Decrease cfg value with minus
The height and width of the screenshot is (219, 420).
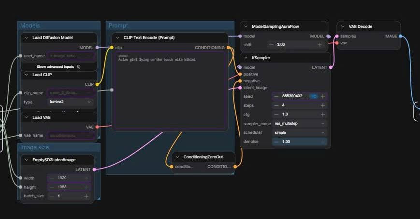tap(276, 115)
